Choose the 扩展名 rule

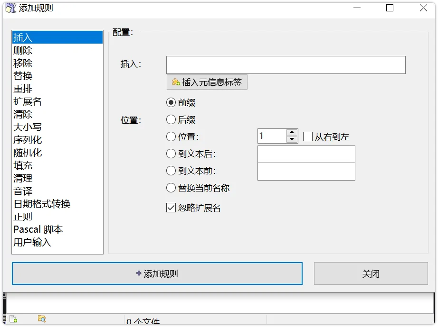57,101
